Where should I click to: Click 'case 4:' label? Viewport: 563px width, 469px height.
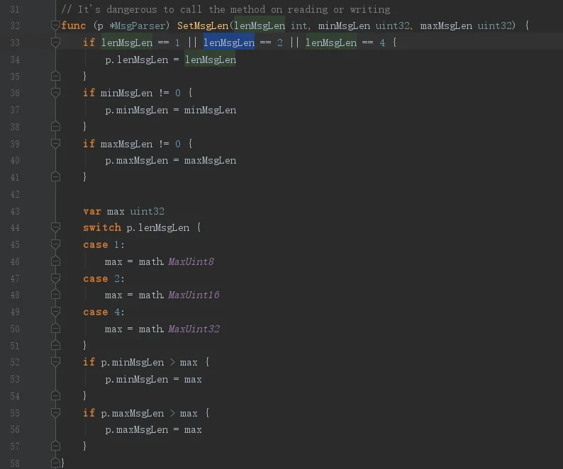[104, 312]
